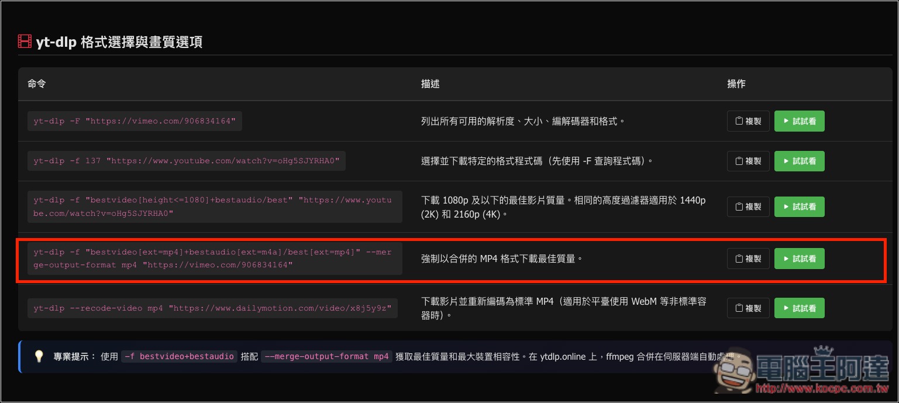Click description 強制以合併的 MP4 格式下載最佳質量

[x=502, y=258]
